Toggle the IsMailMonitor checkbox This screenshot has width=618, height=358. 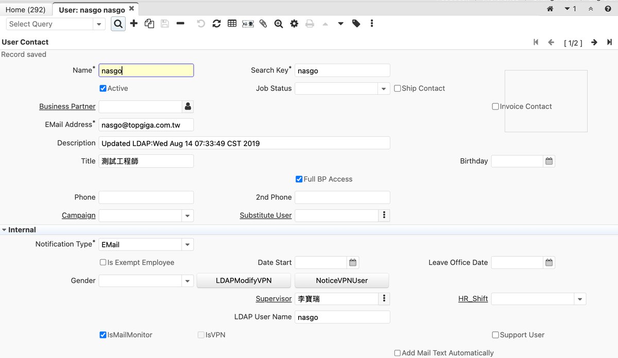103,335
